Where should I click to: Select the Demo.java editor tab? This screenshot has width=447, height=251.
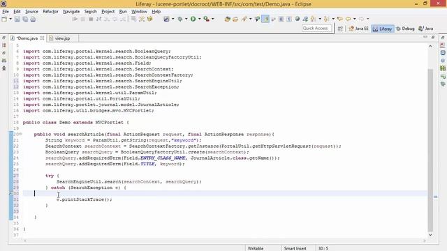pyautogui.click(x=27, y=38)
